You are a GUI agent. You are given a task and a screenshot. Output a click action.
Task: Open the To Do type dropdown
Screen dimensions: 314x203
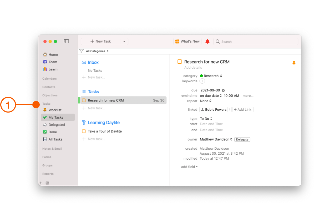click(x=206, y=119)
